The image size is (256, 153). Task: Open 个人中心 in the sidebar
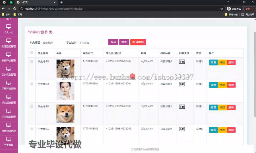point(9,29)
